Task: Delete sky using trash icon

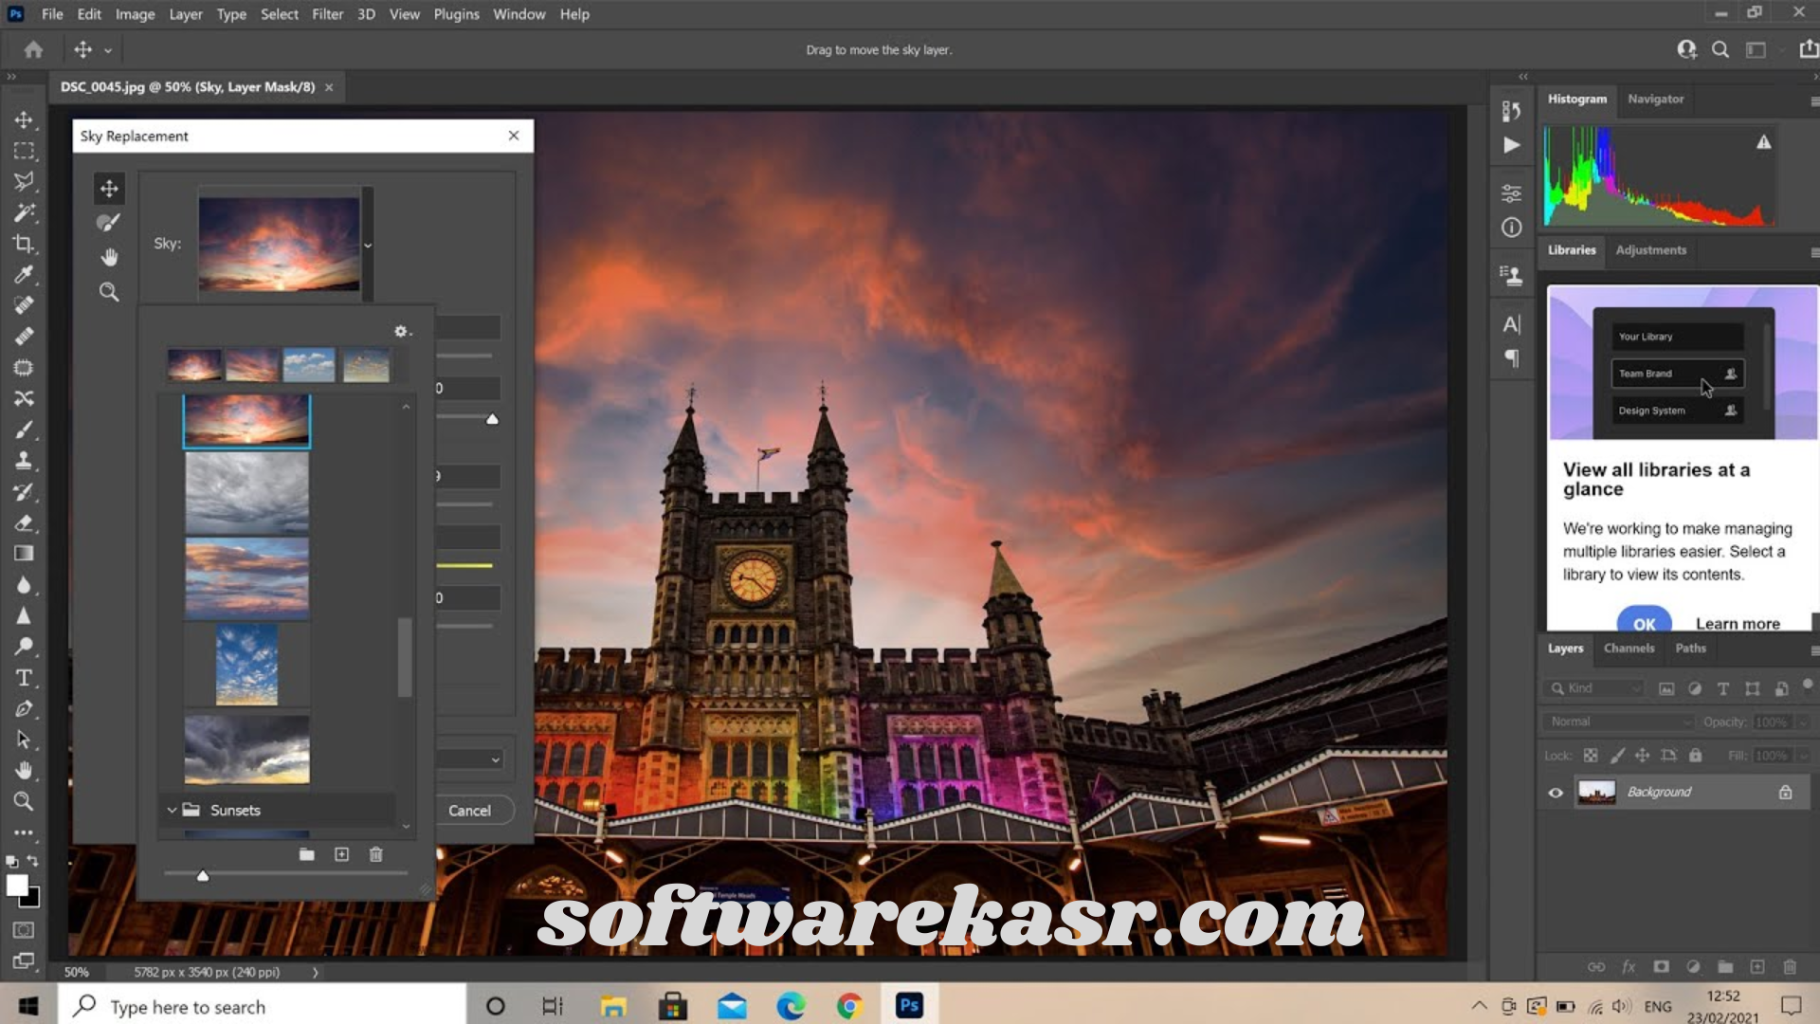Action: 375,854
